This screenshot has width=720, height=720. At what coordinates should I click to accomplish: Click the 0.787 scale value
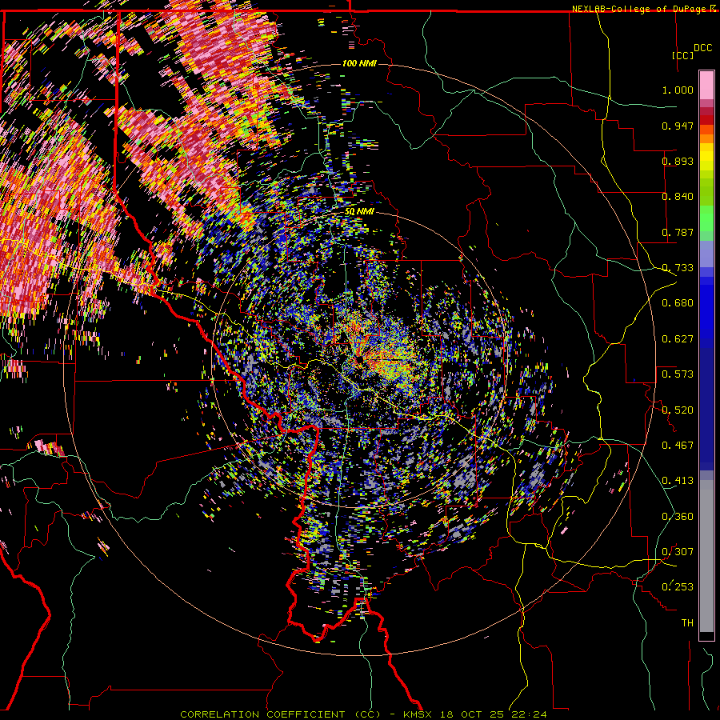(x=678, y=232)
